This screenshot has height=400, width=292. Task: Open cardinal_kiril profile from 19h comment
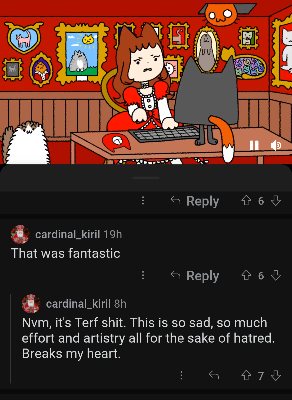[68, 234]
